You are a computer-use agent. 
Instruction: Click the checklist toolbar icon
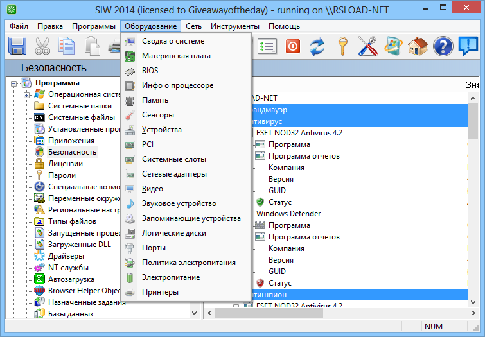click(267, 46)
